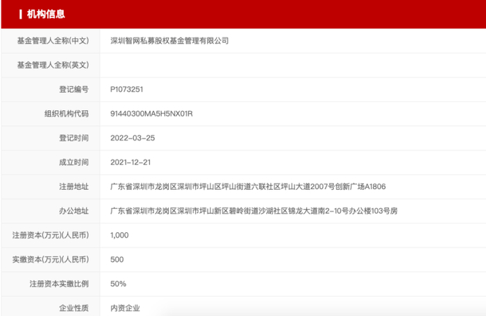Viewport: 486px width, 316px height.
Task: Select the paid-in capital value 500
Action: click(x=117, y=259)
